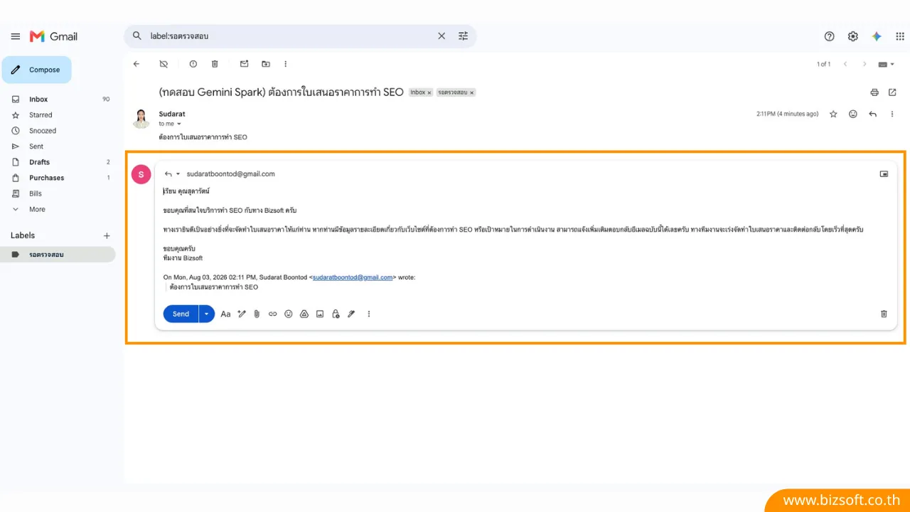
Task: Click the search magnifier icon
Action: (137, 36)
